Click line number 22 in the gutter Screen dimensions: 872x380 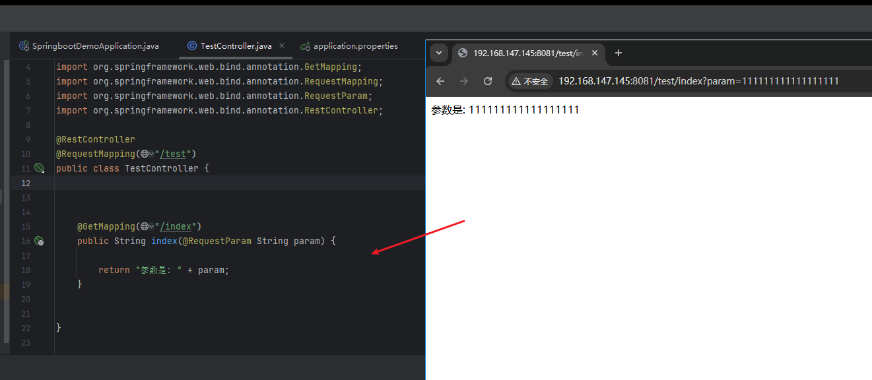25,328
